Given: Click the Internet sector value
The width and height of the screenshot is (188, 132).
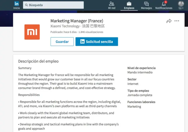Looking at the screenshot, I should click(x=133, y=84).
